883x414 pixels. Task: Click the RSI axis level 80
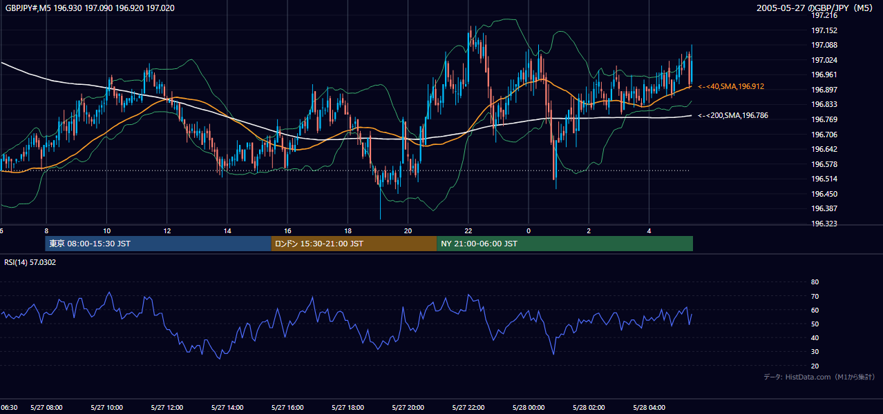pyautogui.click(x=815, y=282)
